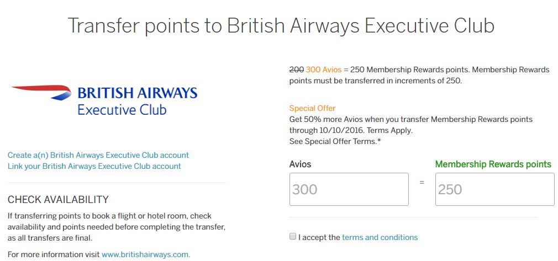Click the orange 300 Avios text
This screenshot has width=558, height=261.
323,70
